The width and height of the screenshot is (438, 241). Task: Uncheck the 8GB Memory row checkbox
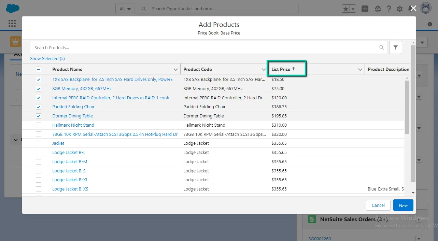click(x=39, y=89)
